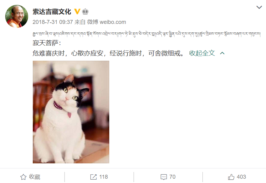
Task: Like the post with thumbs-up icon
Action: (x=231, y=177)
